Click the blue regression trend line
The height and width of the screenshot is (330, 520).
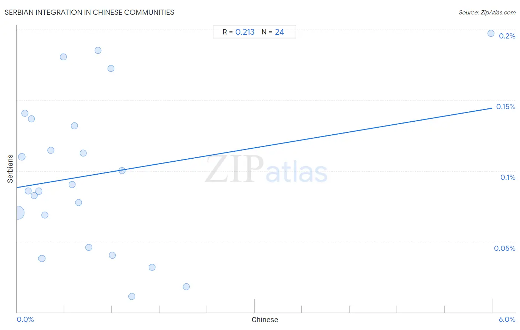pyautogui.click(x=254, y=148)
